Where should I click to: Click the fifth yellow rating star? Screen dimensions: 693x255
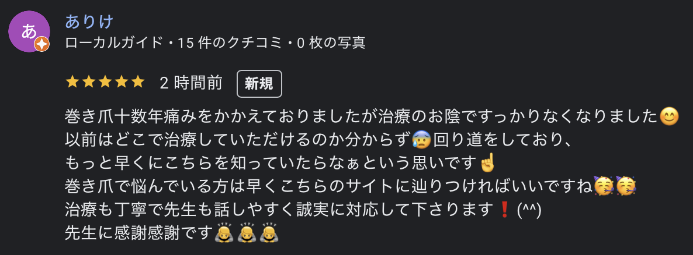[x=138, y=82]
